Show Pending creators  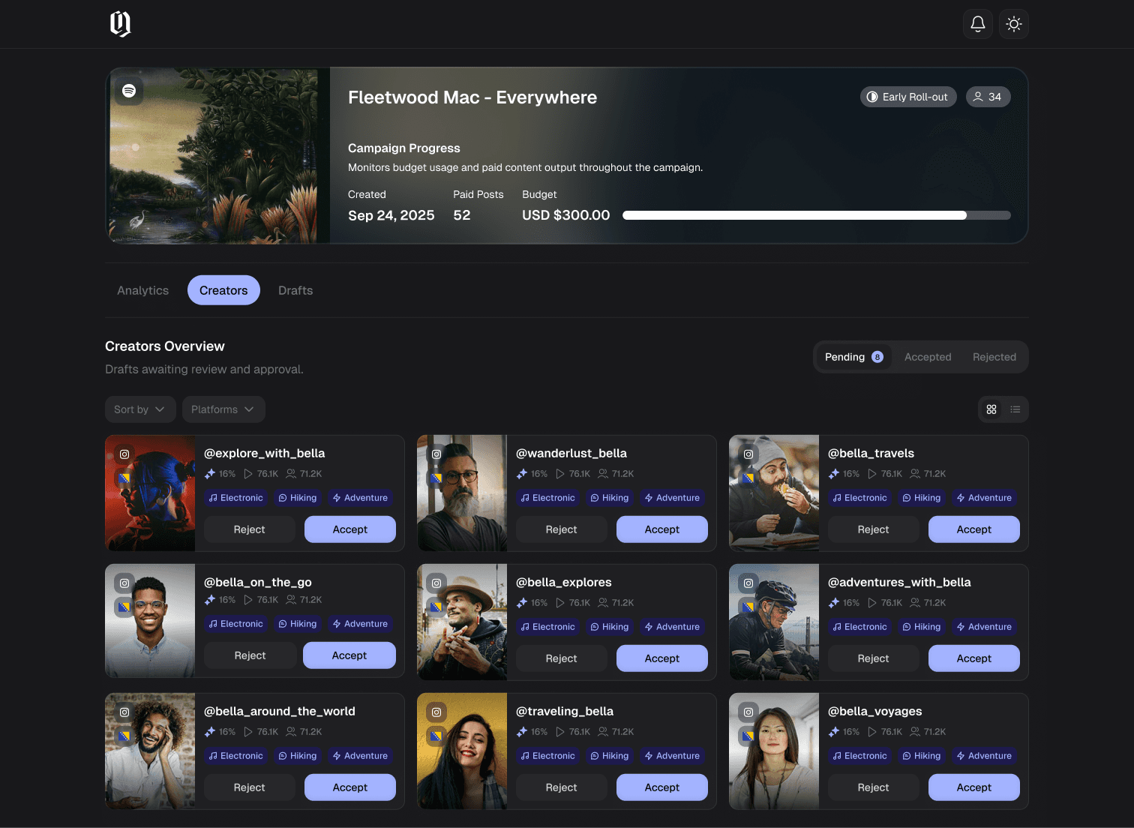click(x=853, y=357)
